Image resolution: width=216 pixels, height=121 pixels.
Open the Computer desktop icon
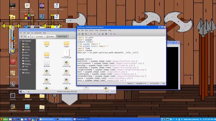(x=12, y=7)
